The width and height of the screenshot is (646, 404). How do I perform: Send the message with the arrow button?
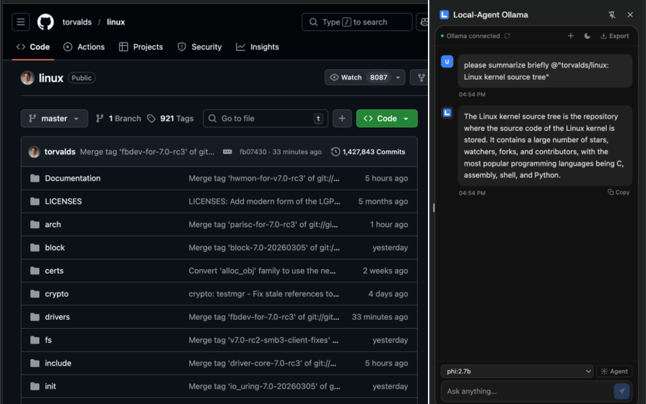(x=622, y=391)
